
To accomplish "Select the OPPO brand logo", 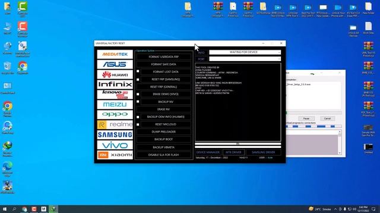I will pos(115,115).
